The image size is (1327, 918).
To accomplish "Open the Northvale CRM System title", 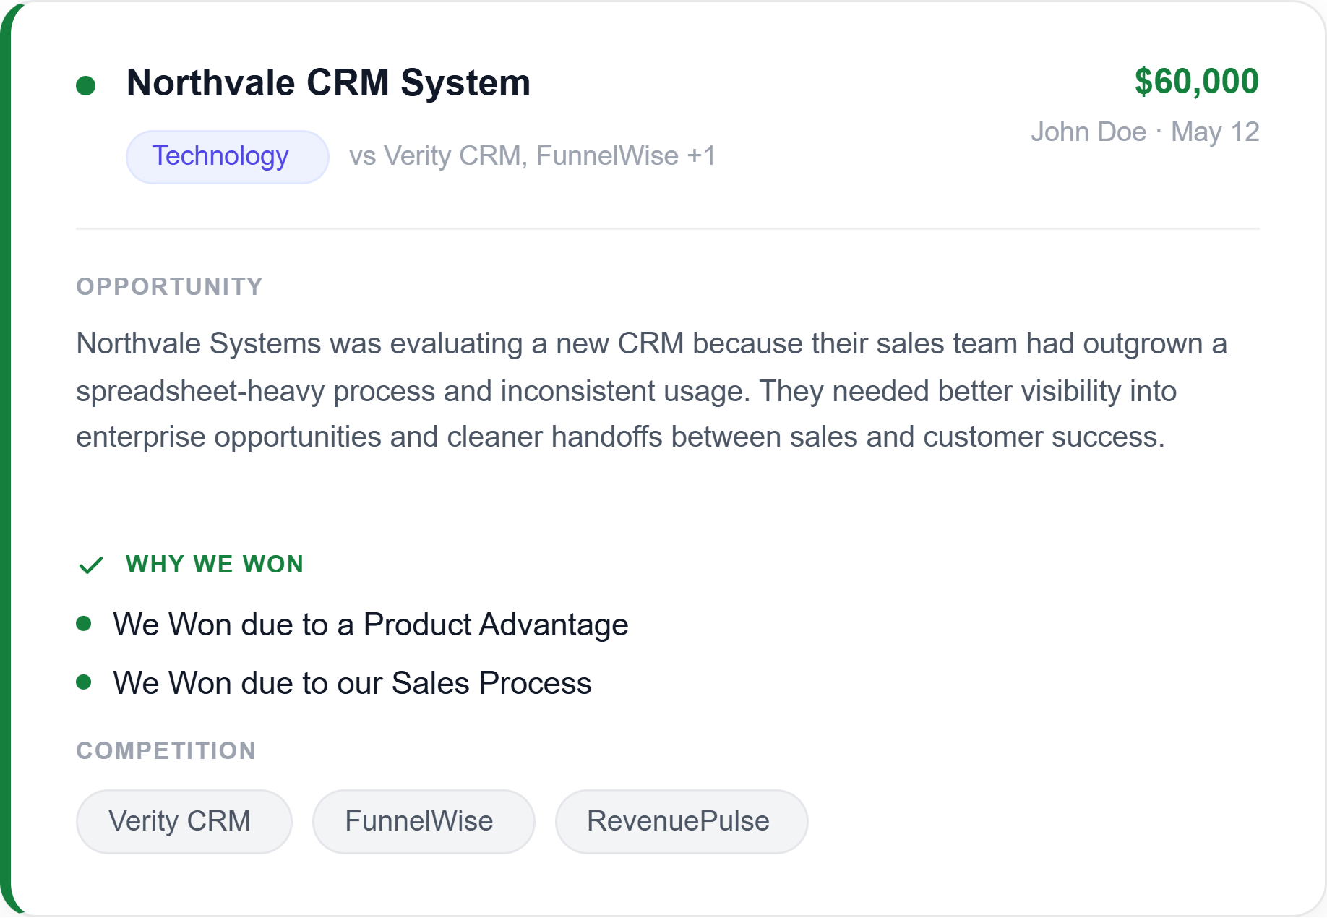I will tap(328, 82).
